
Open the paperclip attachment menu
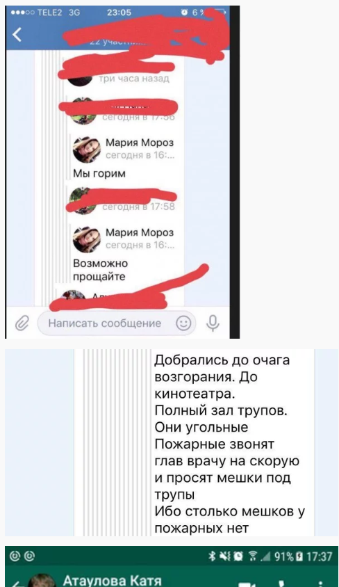click(x=22, y=323)
